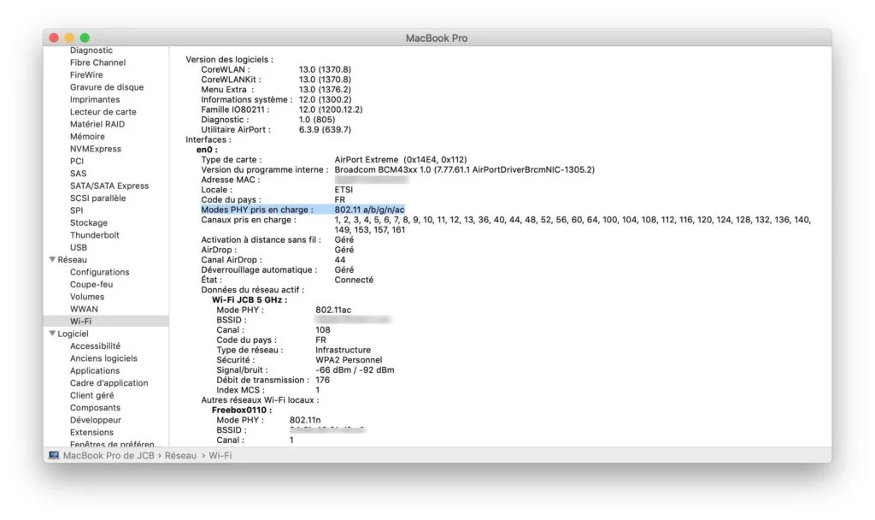Expand the sidebar disclosure triangle next to Logiciel
This screenshot has height=520, width=875.
click(52, 334)
